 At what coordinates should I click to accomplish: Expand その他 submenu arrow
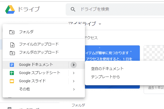[74, 89]
